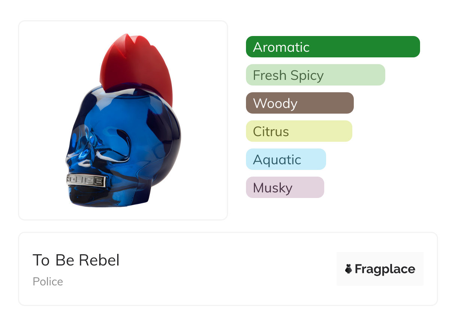Click the Fragplace wordmark text
This screenshot has height=324, width=456.
pos(385,269)
